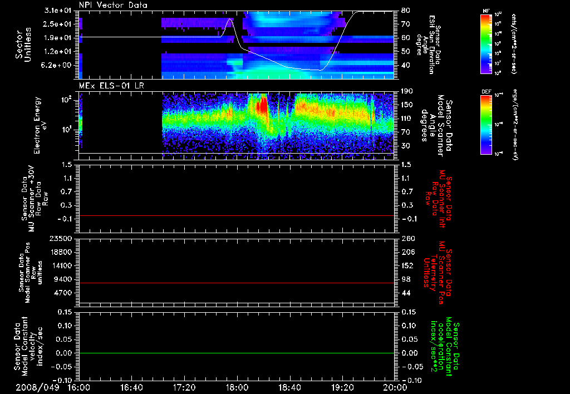Click the 19:20 time axis label
The height and width of the screenshot is (394, 570).
[342, 387]
